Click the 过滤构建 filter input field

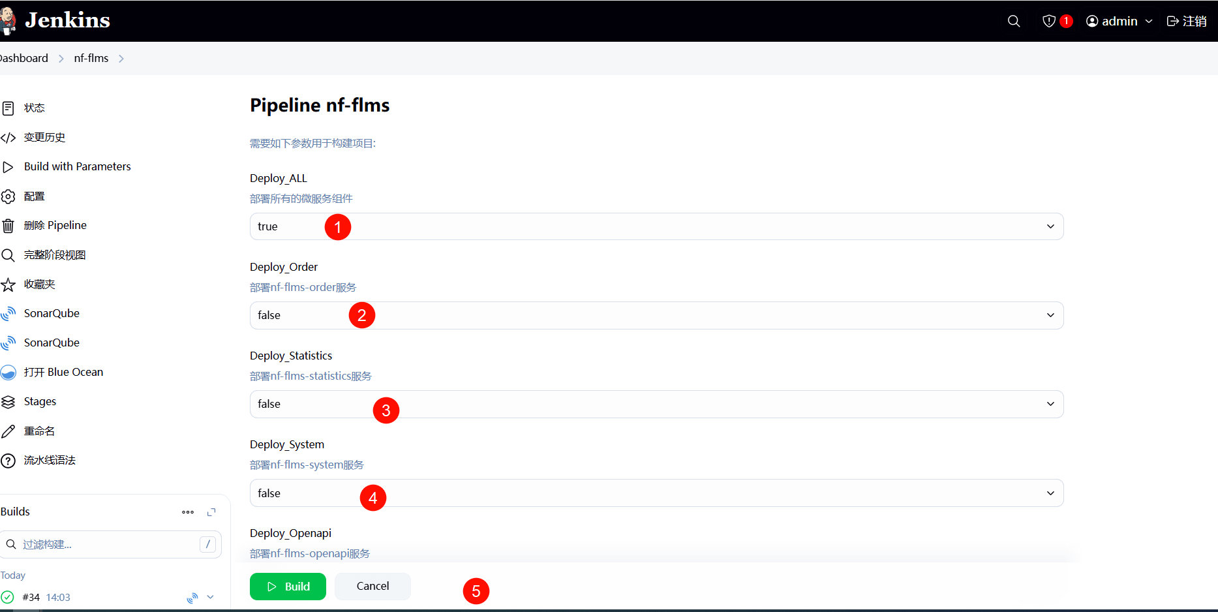coord(108,544)
